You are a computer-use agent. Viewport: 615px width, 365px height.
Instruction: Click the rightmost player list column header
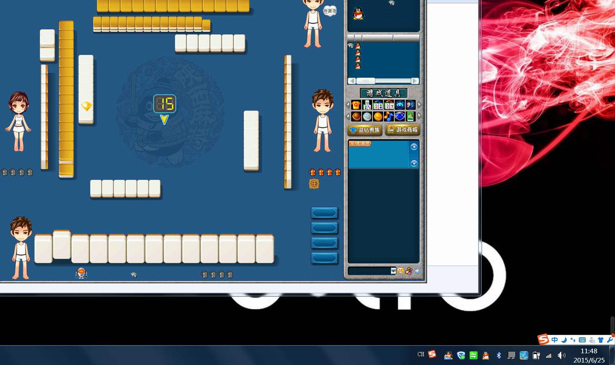(x=406, y=38)
